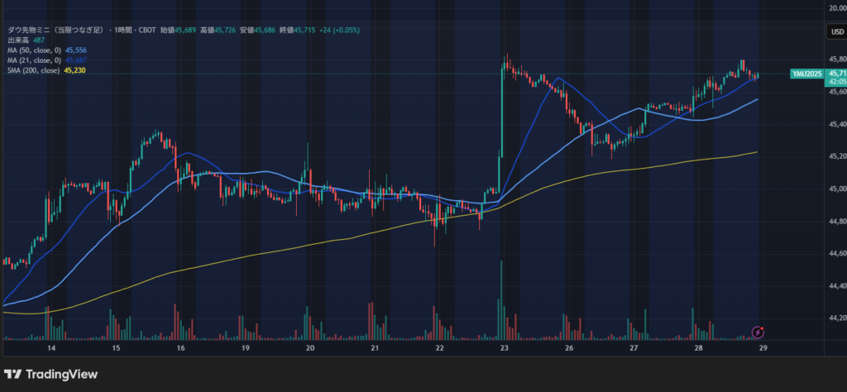Click the YMU2025 symbol price label
The image size is (847, 392).
tap(806, 74)
